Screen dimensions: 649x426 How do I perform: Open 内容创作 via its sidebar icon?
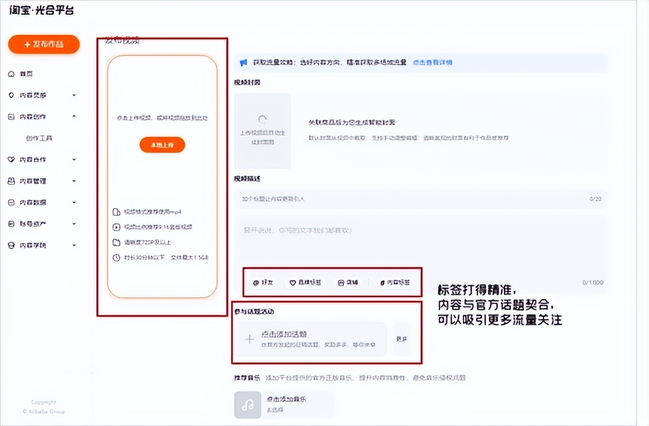click(12, 116)
